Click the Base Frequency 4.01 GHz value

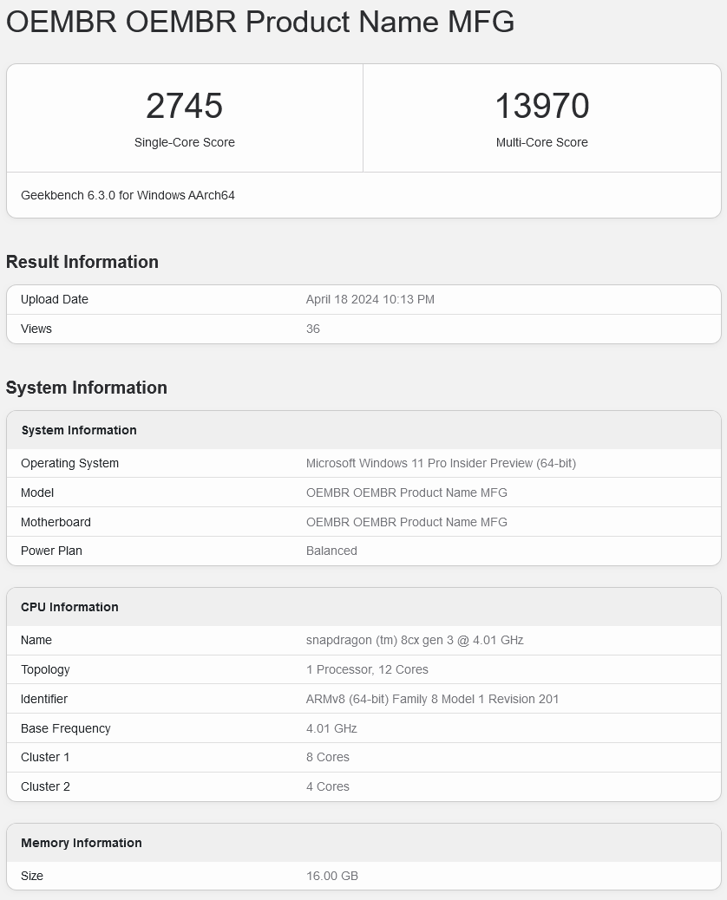(331, 728)
